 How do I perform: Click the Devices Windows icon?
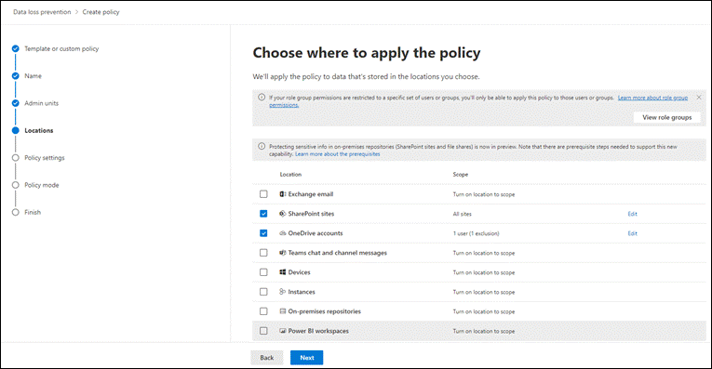pos(282,272)
